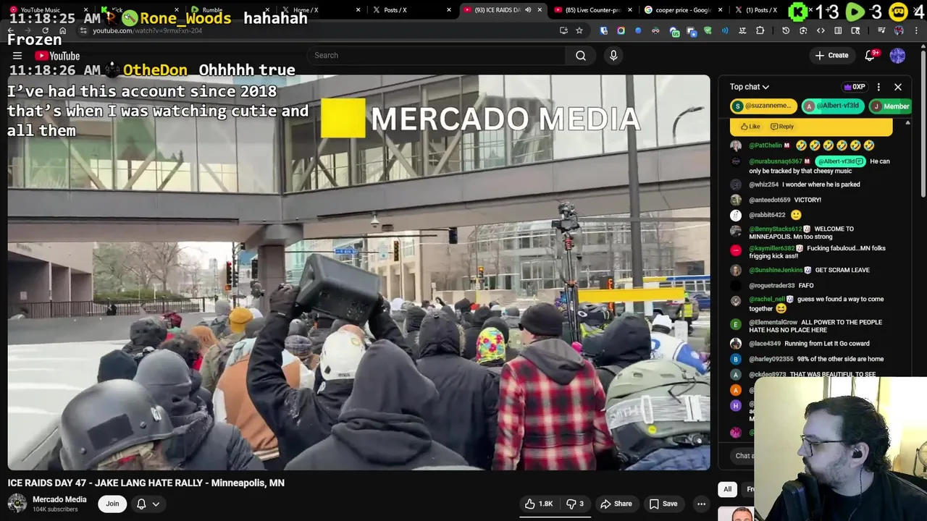The image size is (927, 521).
Task: Open the browser home page
Action: click(63, 30)
